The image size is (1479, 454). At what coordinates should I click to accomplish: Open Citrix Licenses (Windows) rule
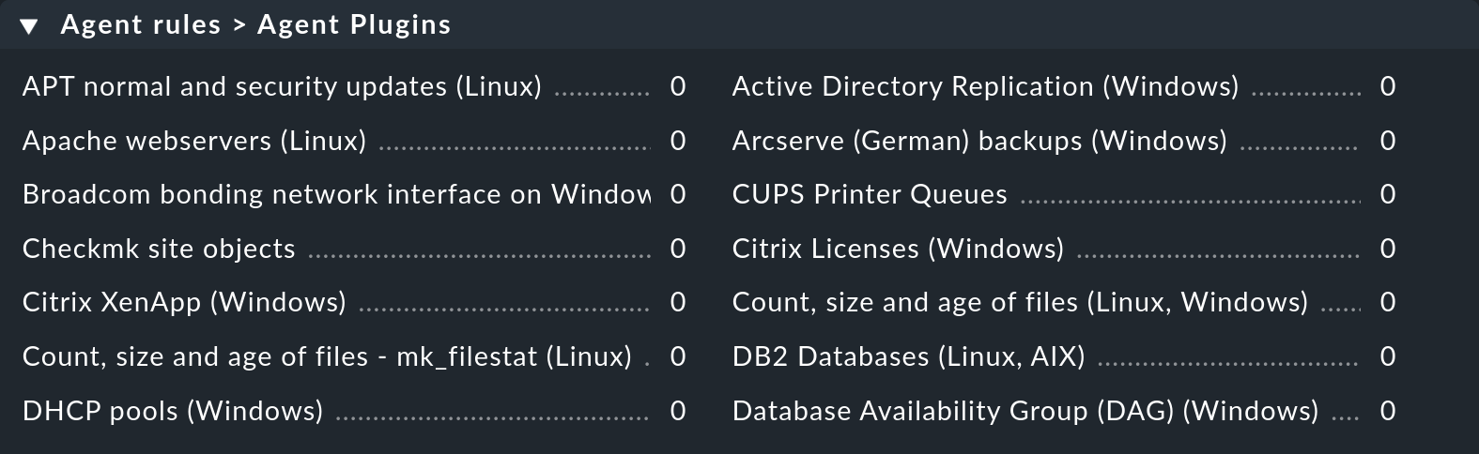898,249
